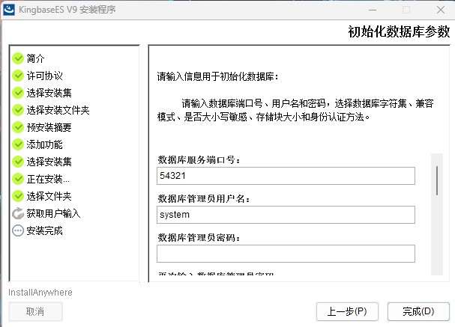This screenshot has height=327, width=455.
Task: Select the 选择文件夹 step in sidebar
Action: click(x=49, y=196)
